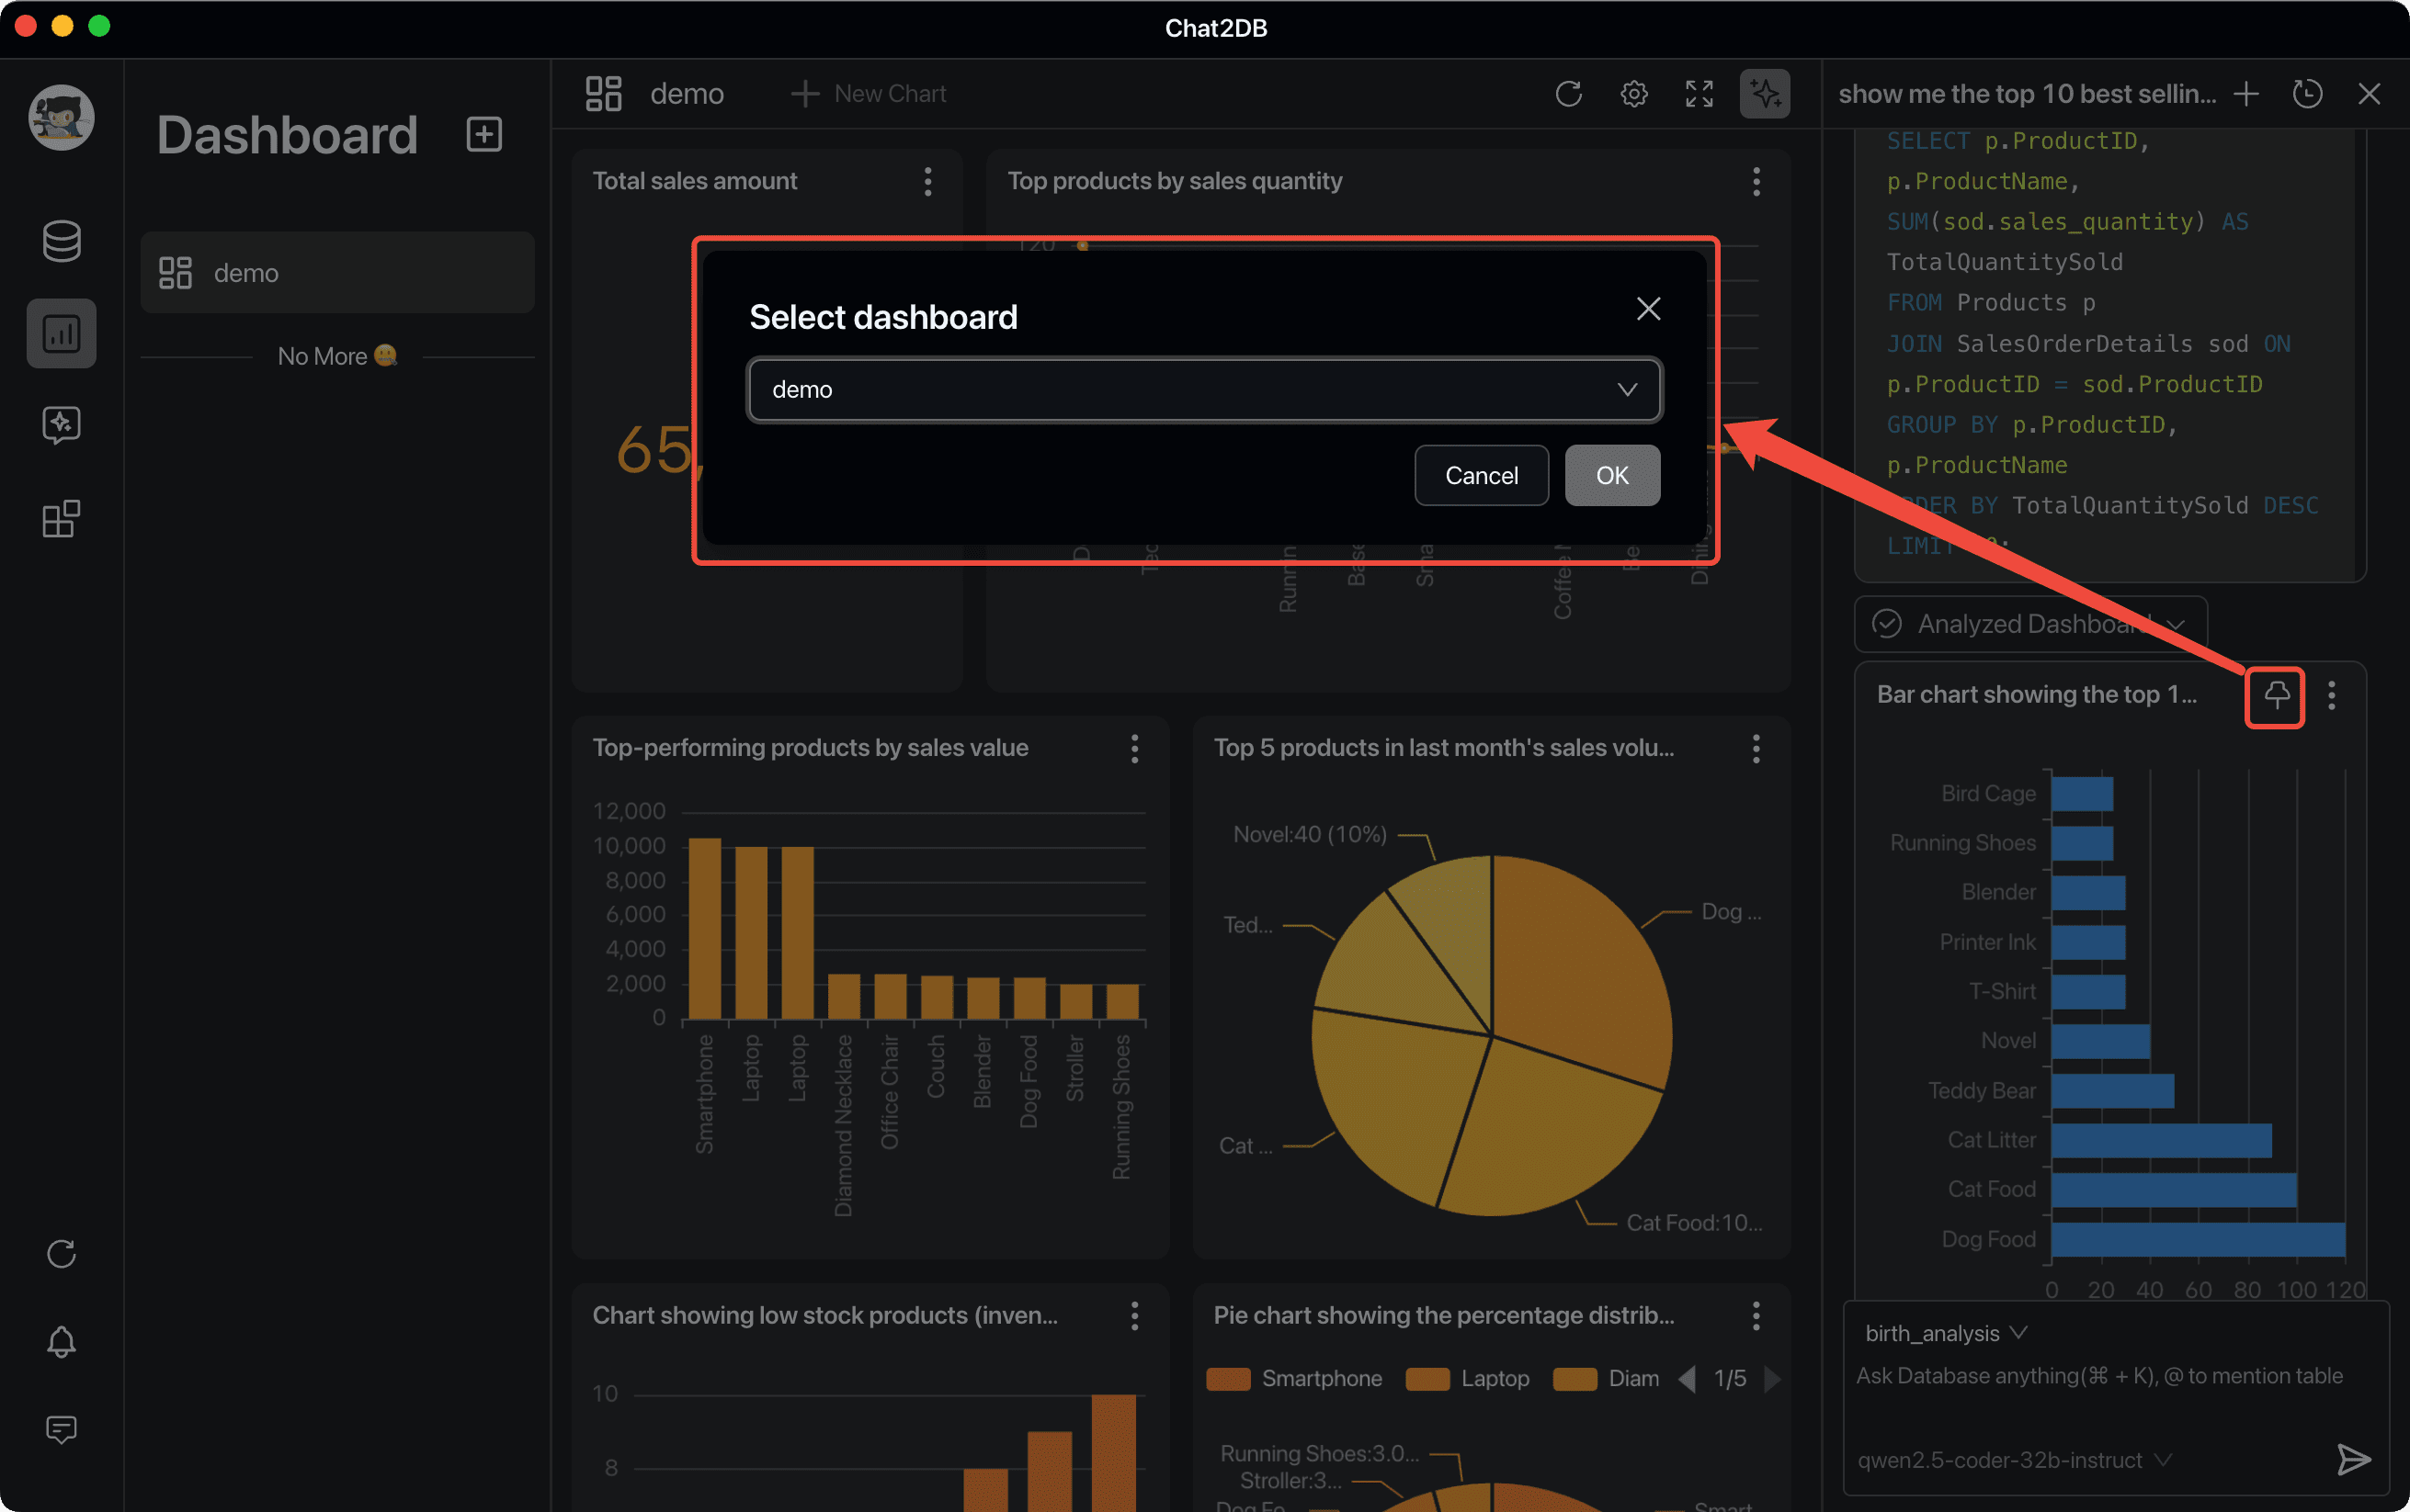Go to next legend page arrow
2410x1512 pixels.
[1772, 1379]
